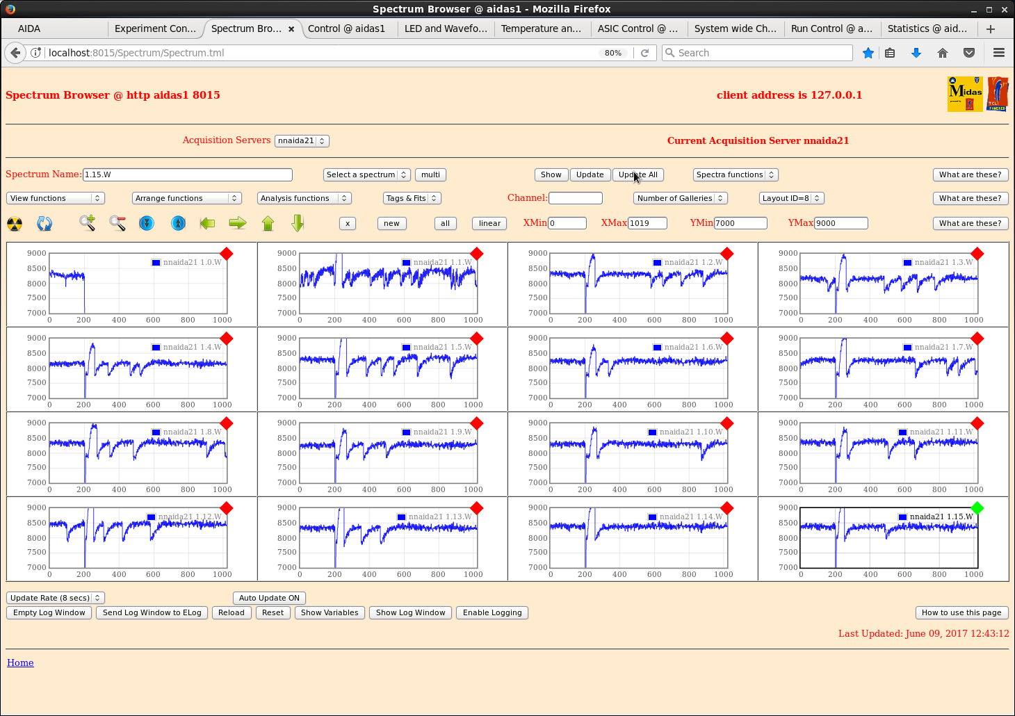Follow the Home link

(x=20, y=663)
